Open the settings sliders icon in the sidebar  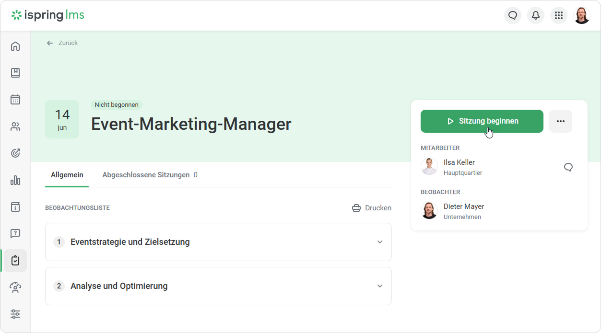pos(15,314)
